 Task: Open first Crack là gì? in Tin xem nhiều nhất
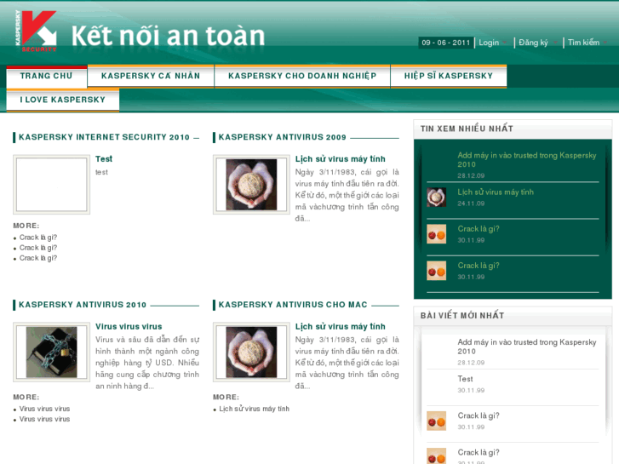pyautogui.click(x=479, y=229)
